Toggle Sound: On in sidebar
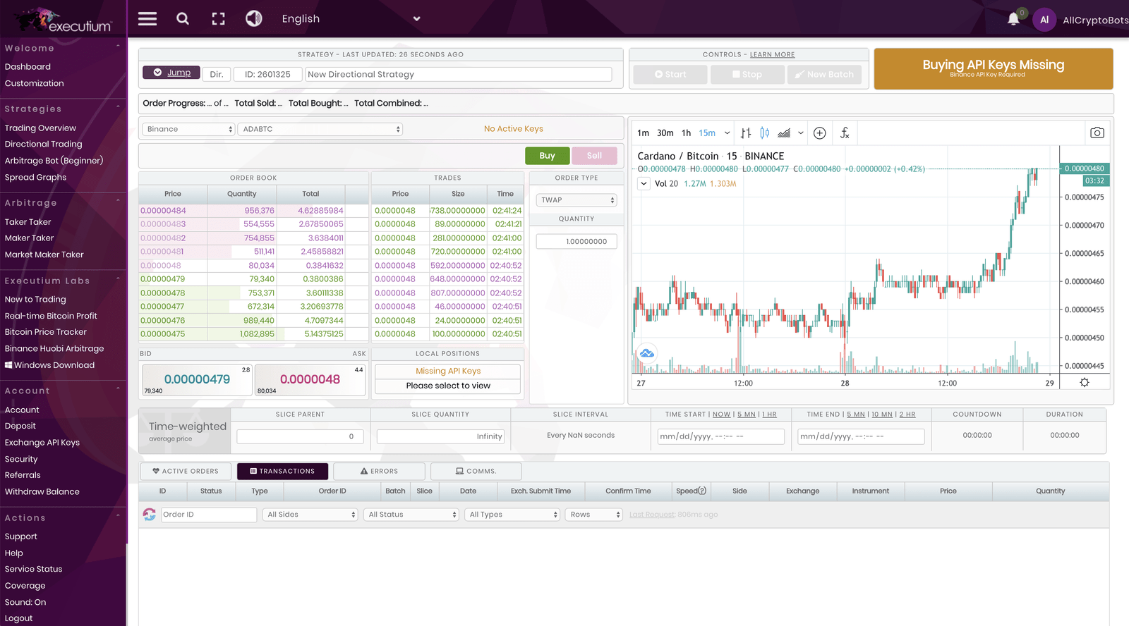This screenshot has width=1129, height=626. [25, 602]
